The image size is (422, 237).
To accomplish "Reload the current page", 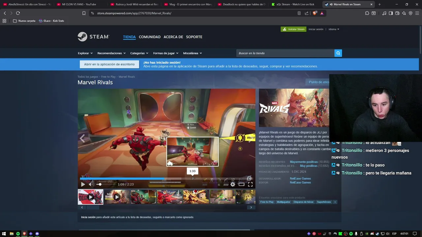I will click(x=18, y=13).
